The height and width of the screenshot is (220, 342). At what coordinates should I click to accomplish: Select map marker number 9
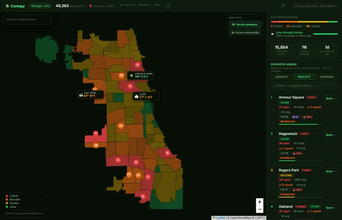pos(168,153)
